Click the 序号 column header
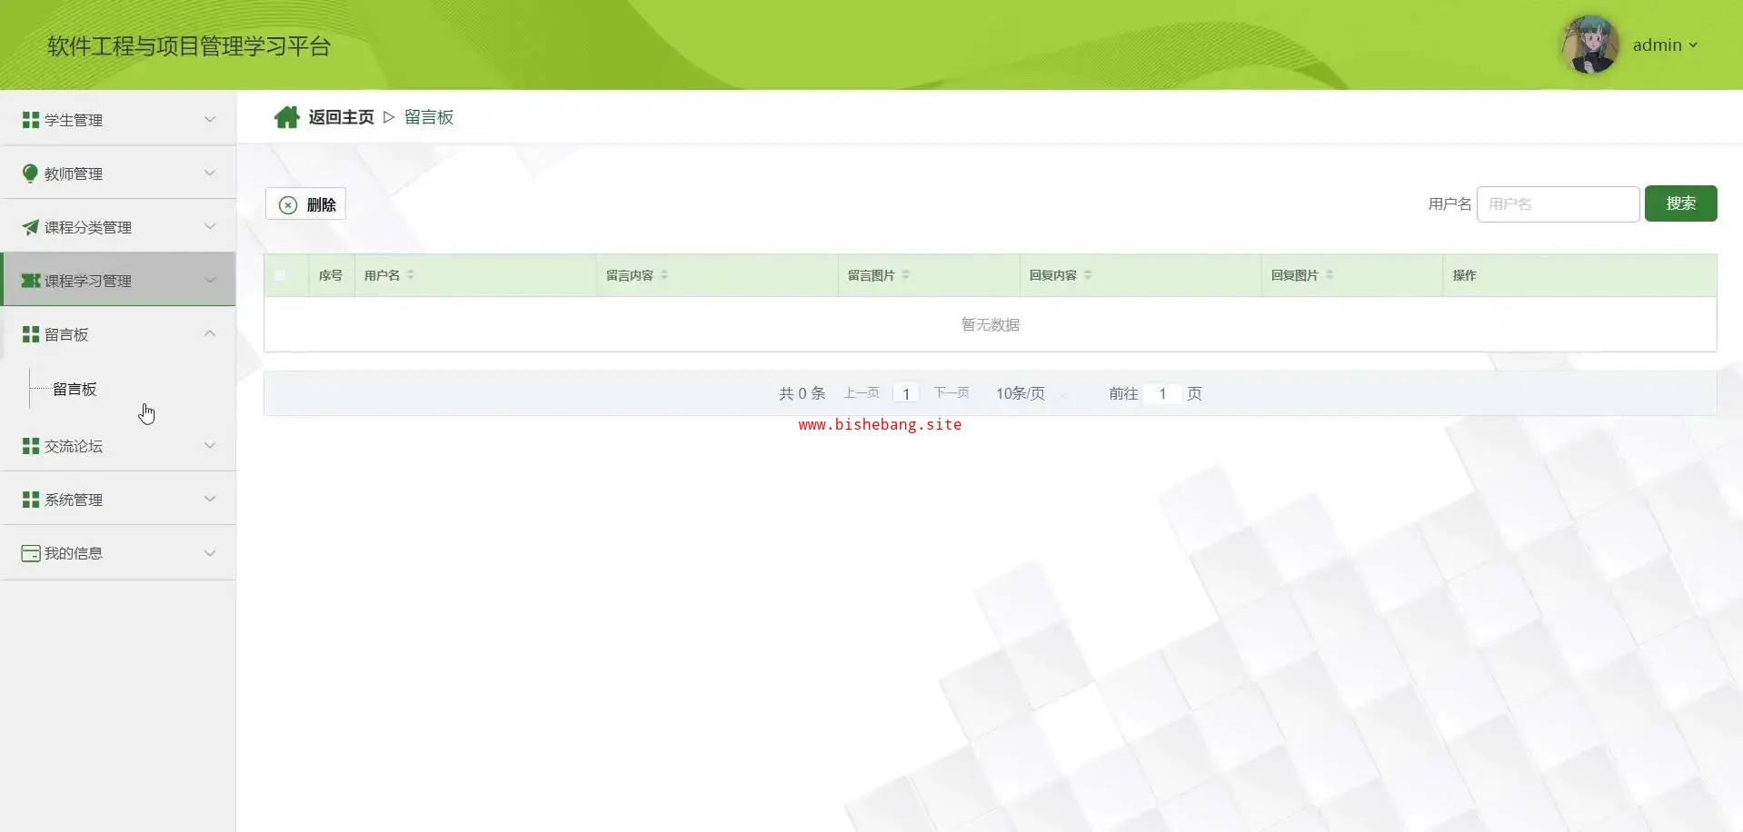This screenshot has width=1743, height=832. point(331,275)
